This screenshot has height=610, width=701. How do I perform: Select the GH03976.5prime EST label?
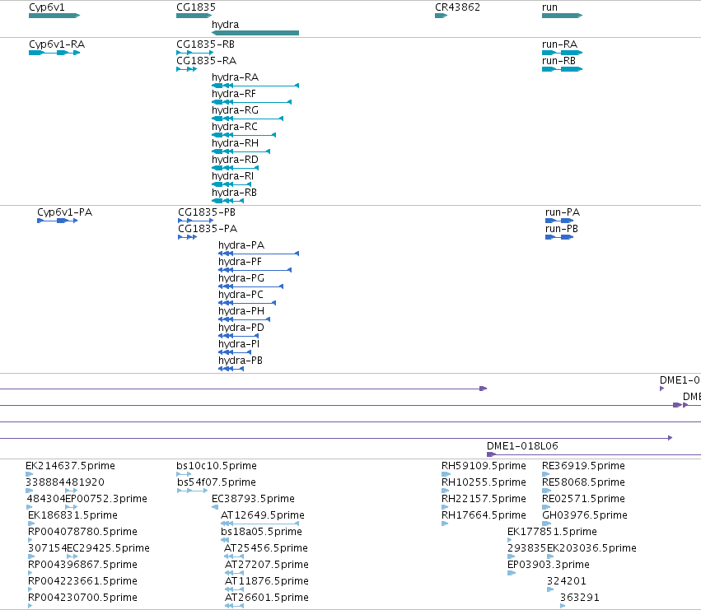[585, 515]
